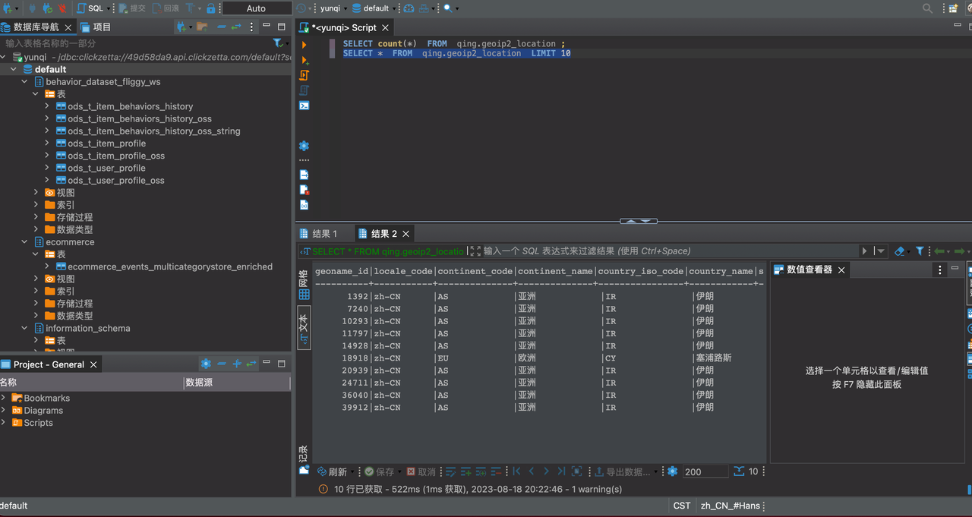The height and width of the screenshot is (517, 972).
Task: Toggle the transaction lock icon in toolbar
Action: 210,8
